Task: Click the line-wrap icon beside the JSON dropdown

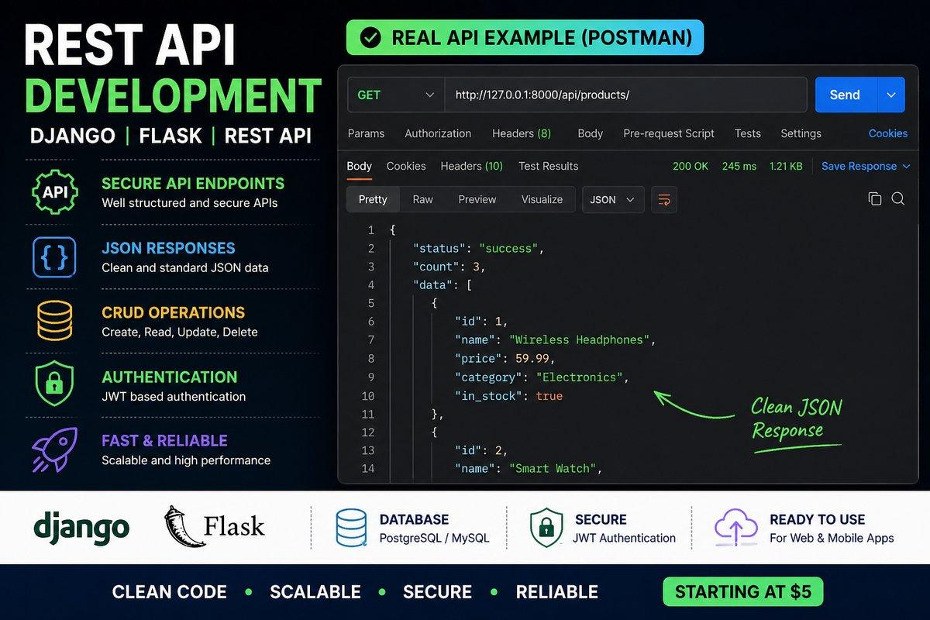Action: [664, 199]
